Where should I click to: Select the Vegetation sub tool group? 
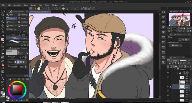[23, 22]
